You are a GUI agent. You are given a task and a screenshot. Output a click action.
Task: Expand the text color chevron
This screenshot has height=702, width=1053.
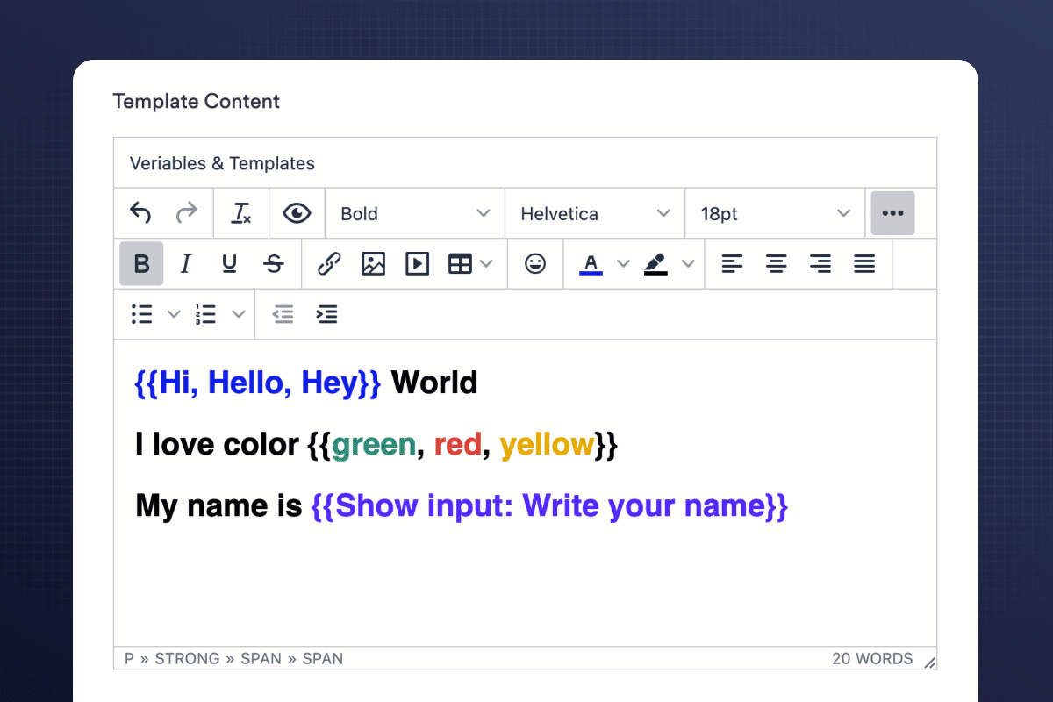(623, 264)
